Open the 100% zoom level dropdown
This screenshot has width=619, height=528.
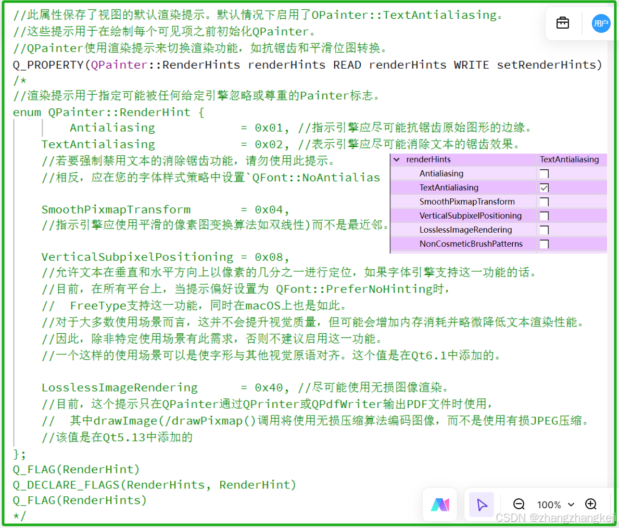click(555, 504)
